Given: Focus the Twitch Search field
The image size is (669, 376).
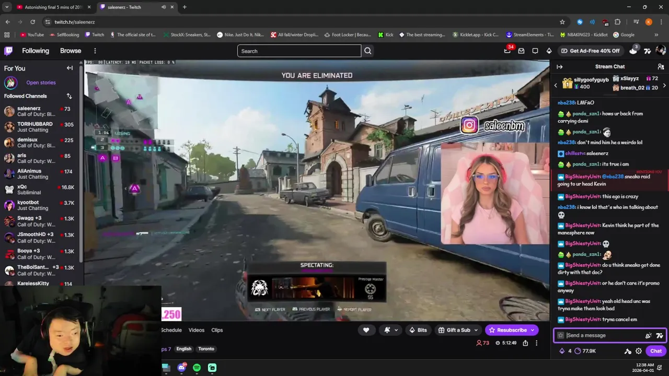Looking at the screenshot, I should click(299, 51).
